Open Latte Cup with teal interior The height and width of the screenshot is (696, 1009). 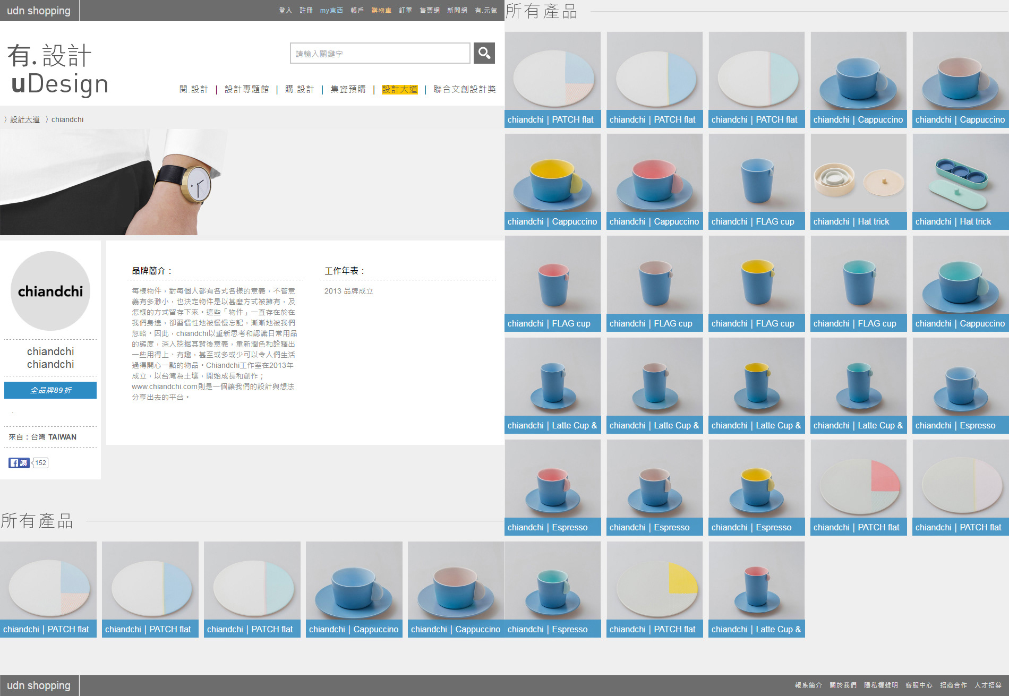coord(859,385)
